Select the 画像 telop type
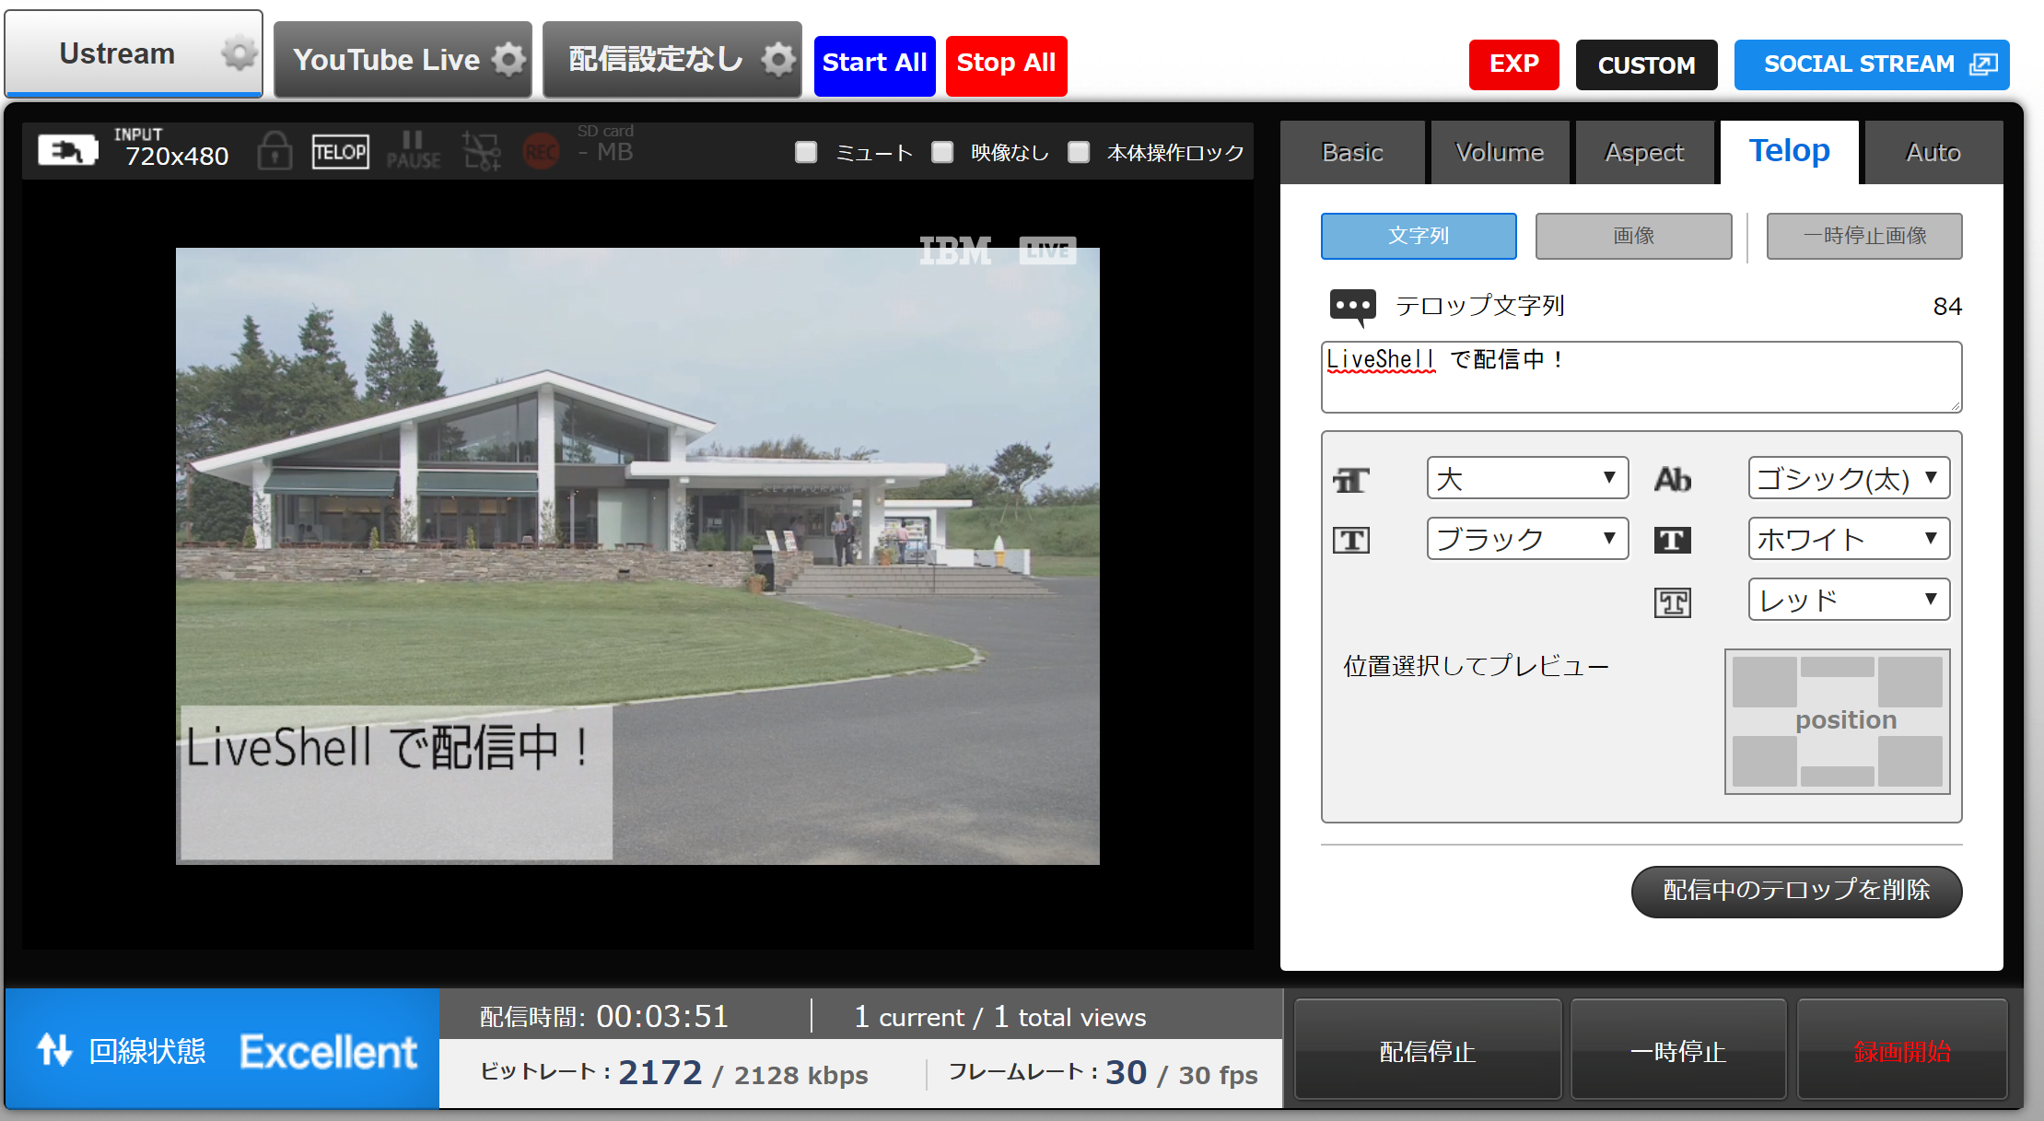2044x1121 pixels. coord(1633,236)
